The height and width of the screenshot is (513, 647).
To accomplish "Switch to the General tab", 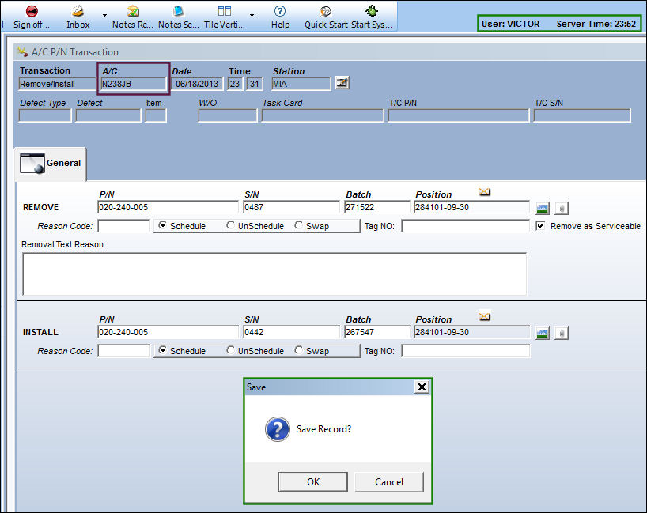I will [51, 164].
